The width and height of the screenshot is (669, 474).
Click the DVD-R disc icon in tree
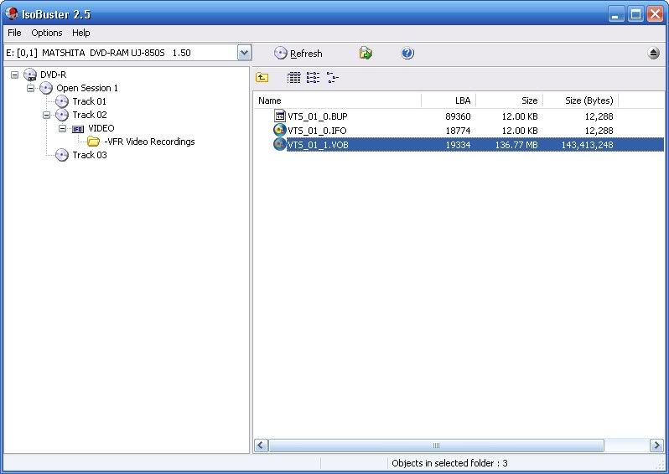[30, 75]
